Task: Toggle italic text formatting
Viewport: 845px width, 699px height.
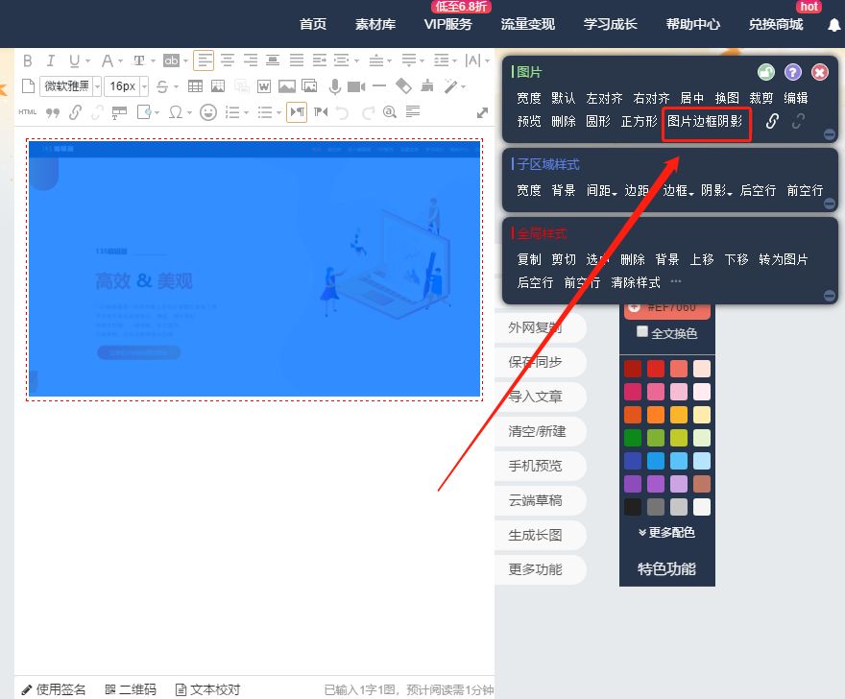Action: coord(50,60)
